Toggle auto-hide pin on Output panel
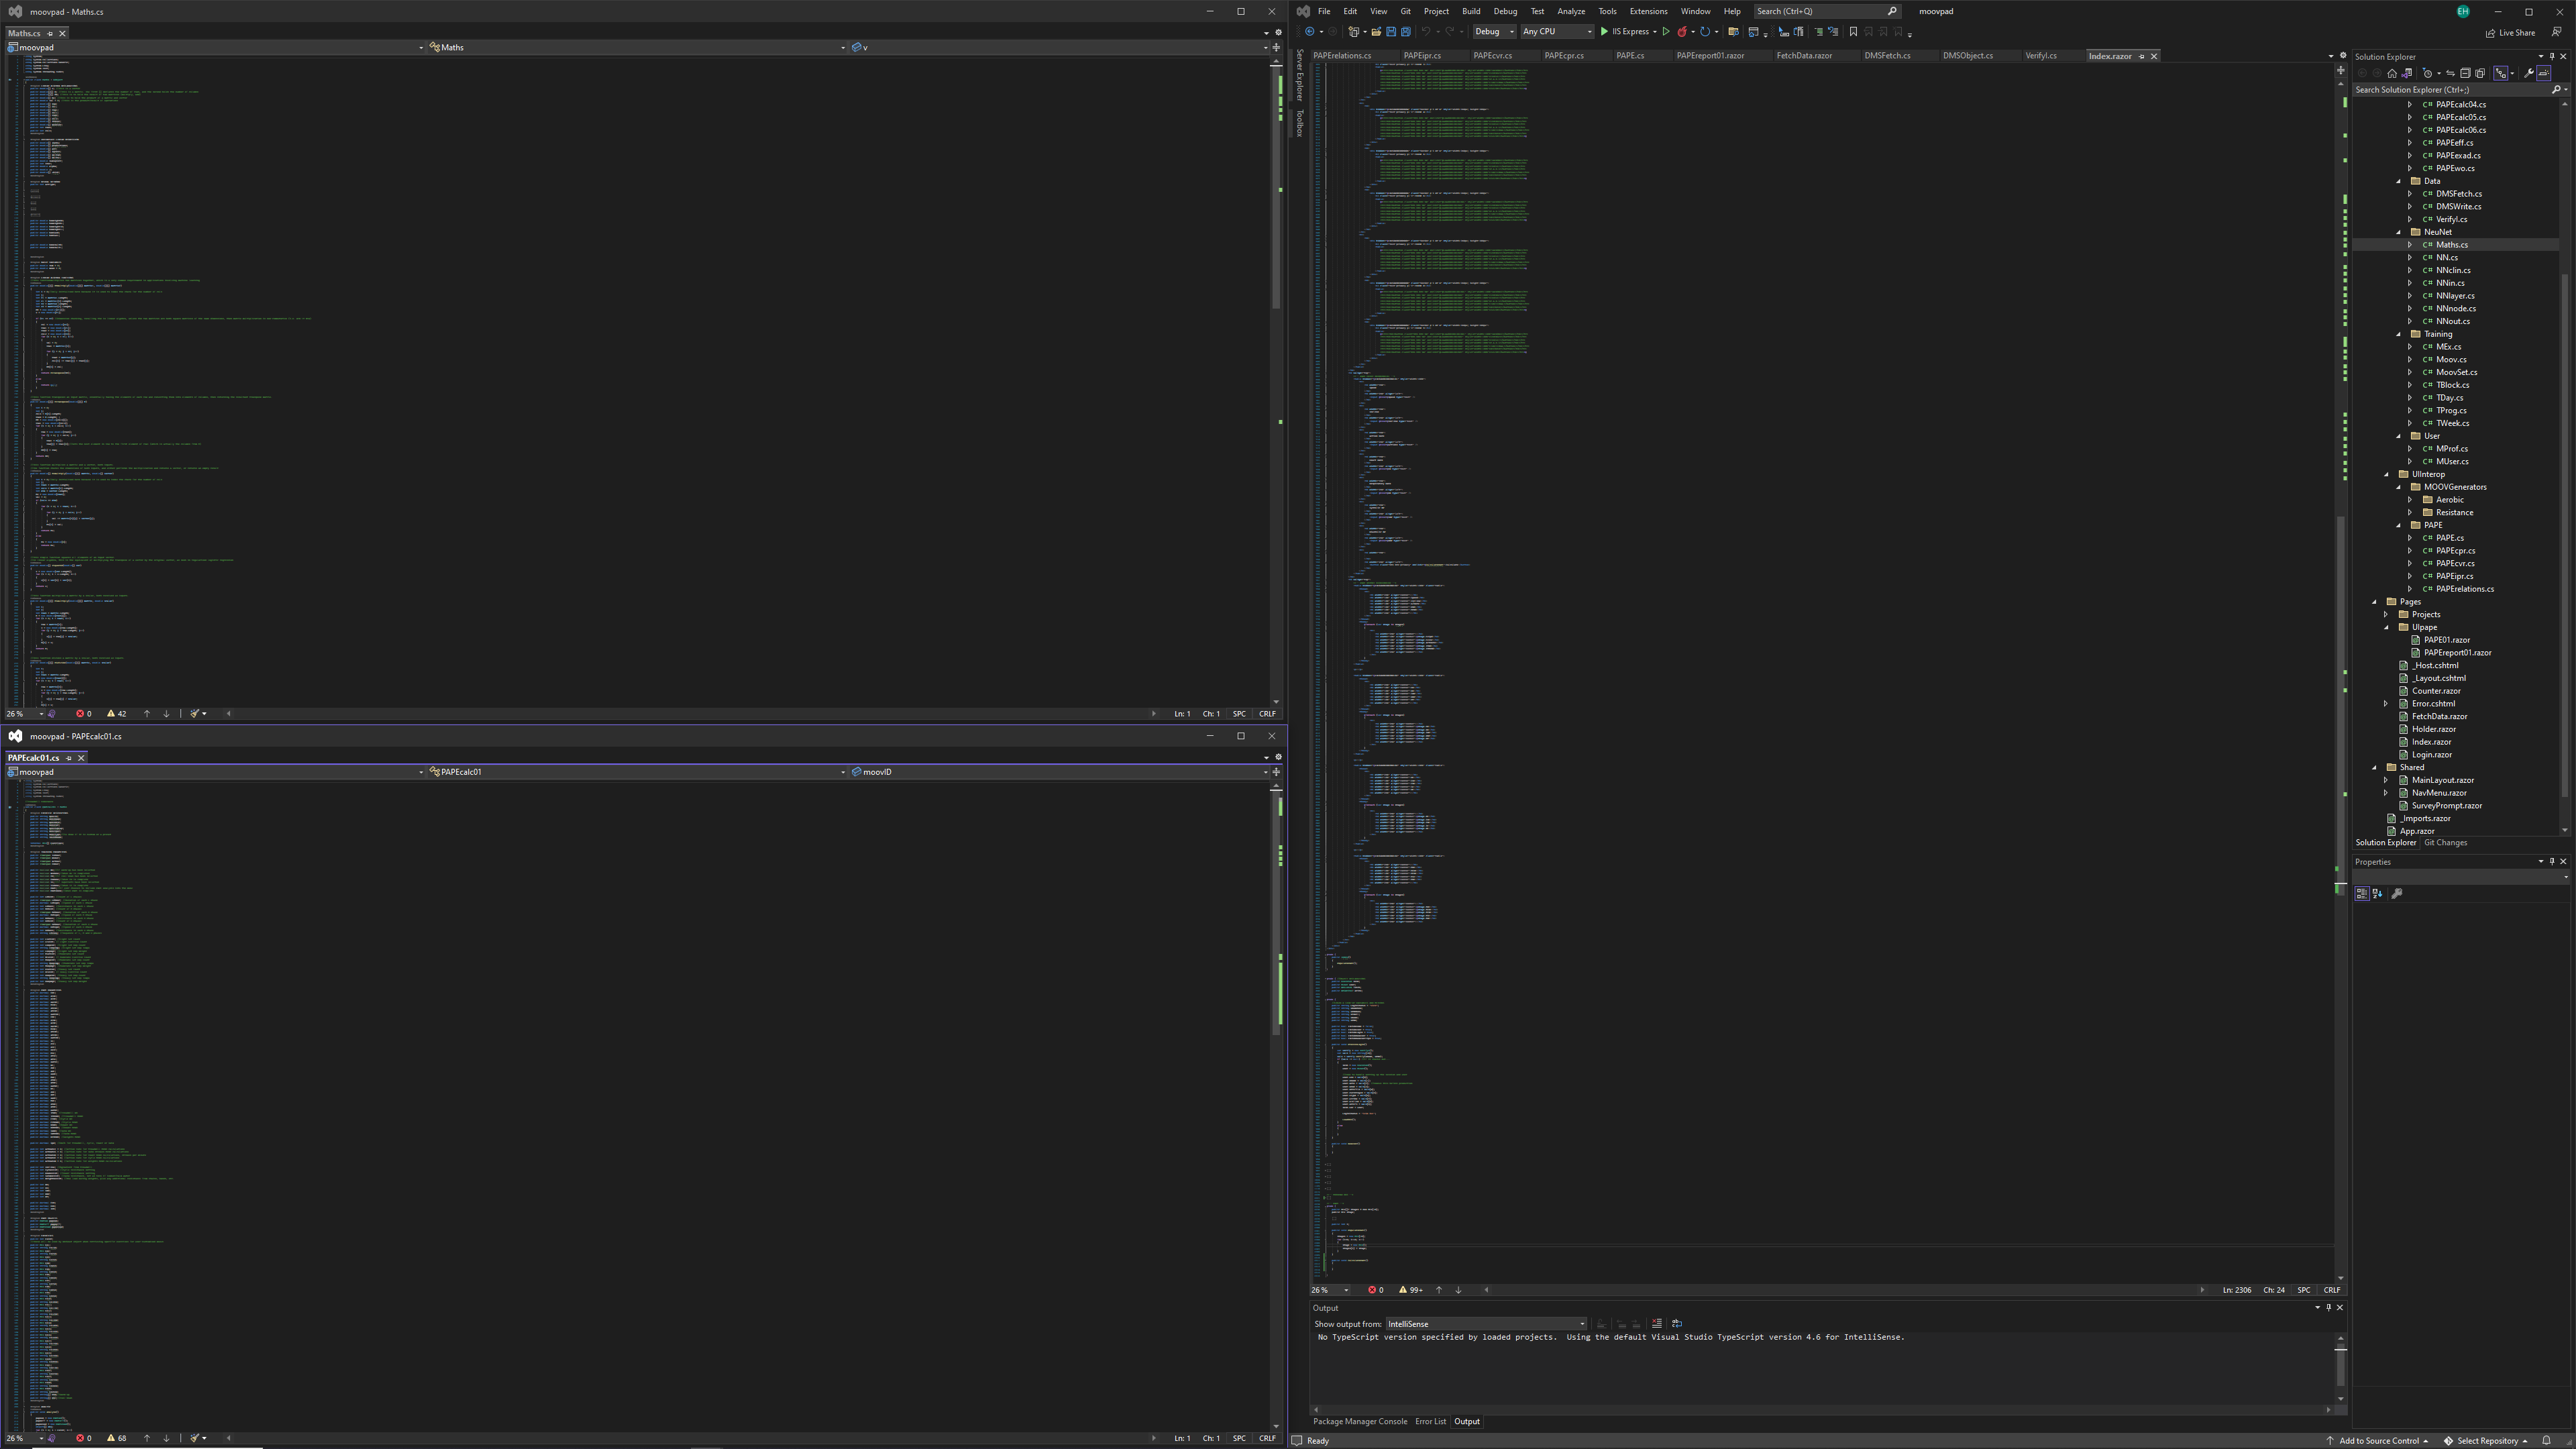The width and height of the screenshot is (2576, 1449). (x=2328, y=1308)
